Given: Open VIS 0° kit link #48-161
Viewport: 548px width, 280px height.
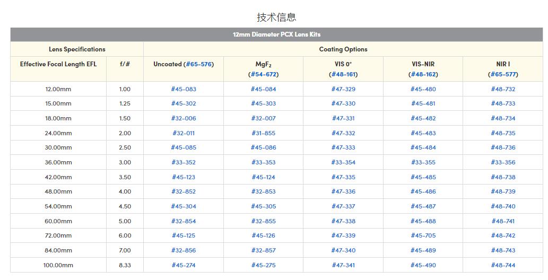Looking at the screenshot, I should 343,74.
